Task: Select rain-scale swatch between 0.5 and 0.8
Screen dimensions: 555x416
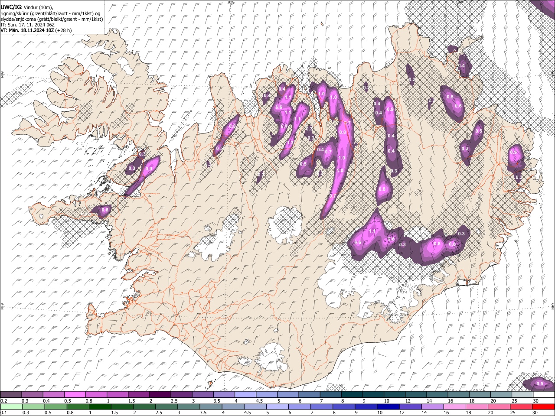Action: click(x=56, y=406)
